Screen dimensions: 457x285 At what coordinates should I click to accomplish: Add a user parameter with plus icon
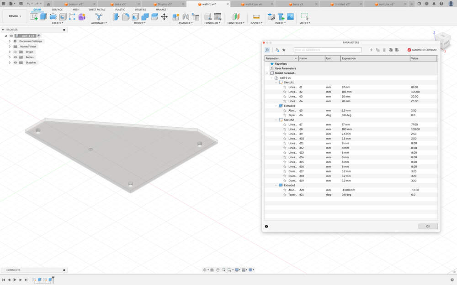[x=371, y=50]
